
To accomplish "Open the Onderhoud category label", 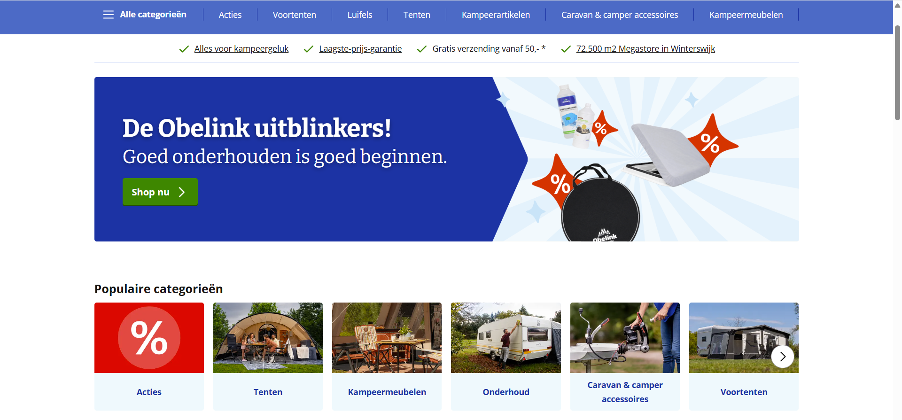I will pos(506,392).
